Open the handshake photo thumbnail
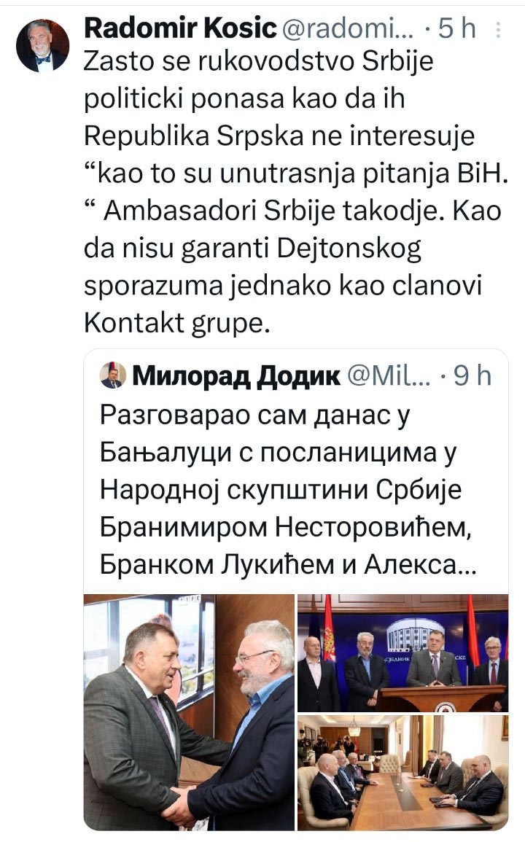This screenshot has height=842, width=525. pos(189,712)
